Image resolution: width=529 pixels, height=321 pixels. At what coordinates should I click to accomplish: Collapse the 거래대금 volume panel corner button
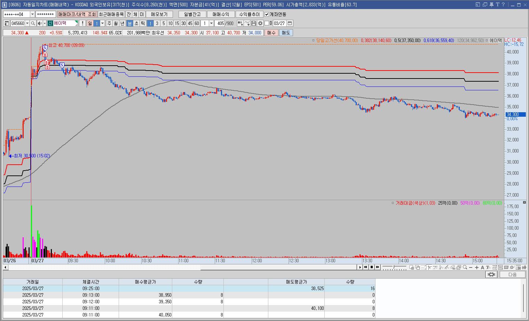(x=524, y=202)
